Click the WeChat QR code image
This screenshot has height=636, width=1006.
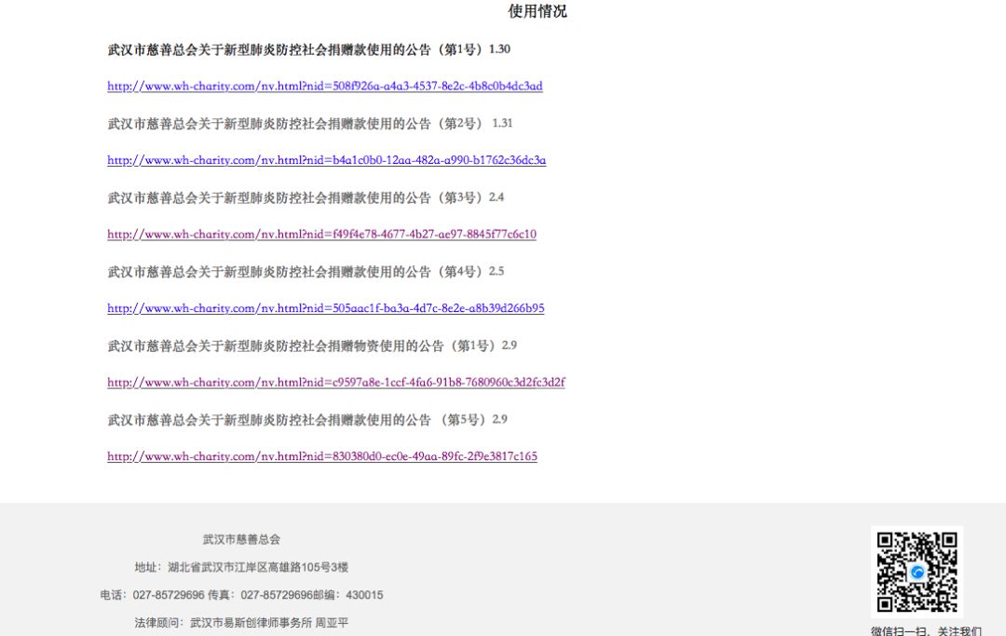pyautogui.click(x=917, y=572)
